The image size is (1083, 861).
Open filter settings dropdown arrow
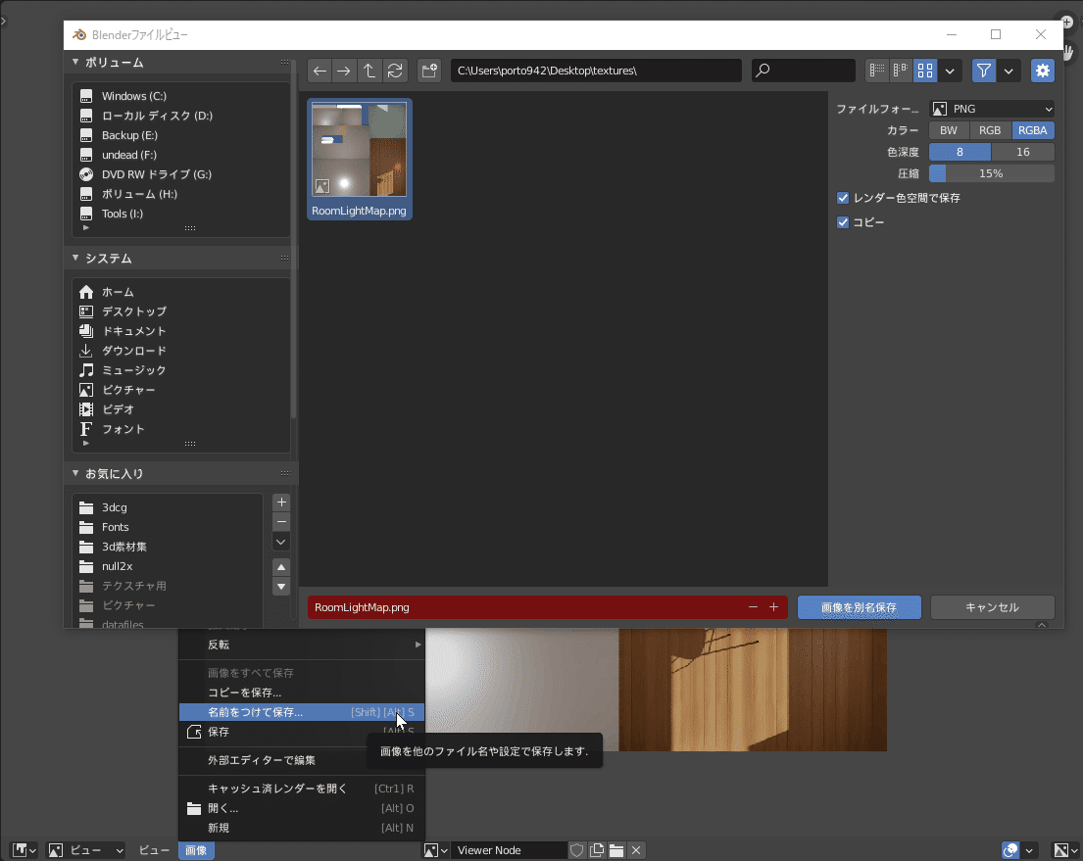tap(1009, 71)
